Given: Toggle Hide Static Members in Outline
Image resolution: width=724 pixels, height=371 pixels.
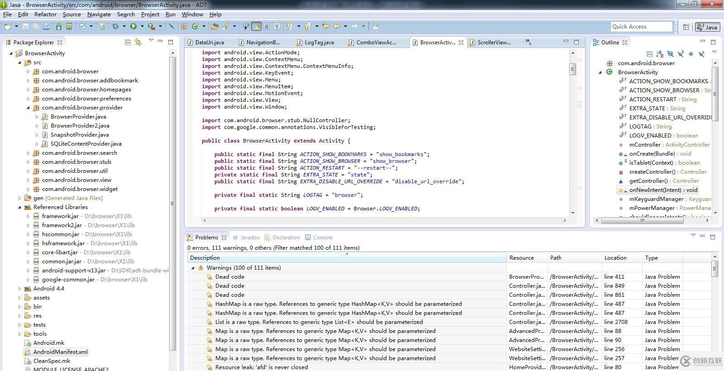Looking at the screenshot, I should click(x=681, y=53).
